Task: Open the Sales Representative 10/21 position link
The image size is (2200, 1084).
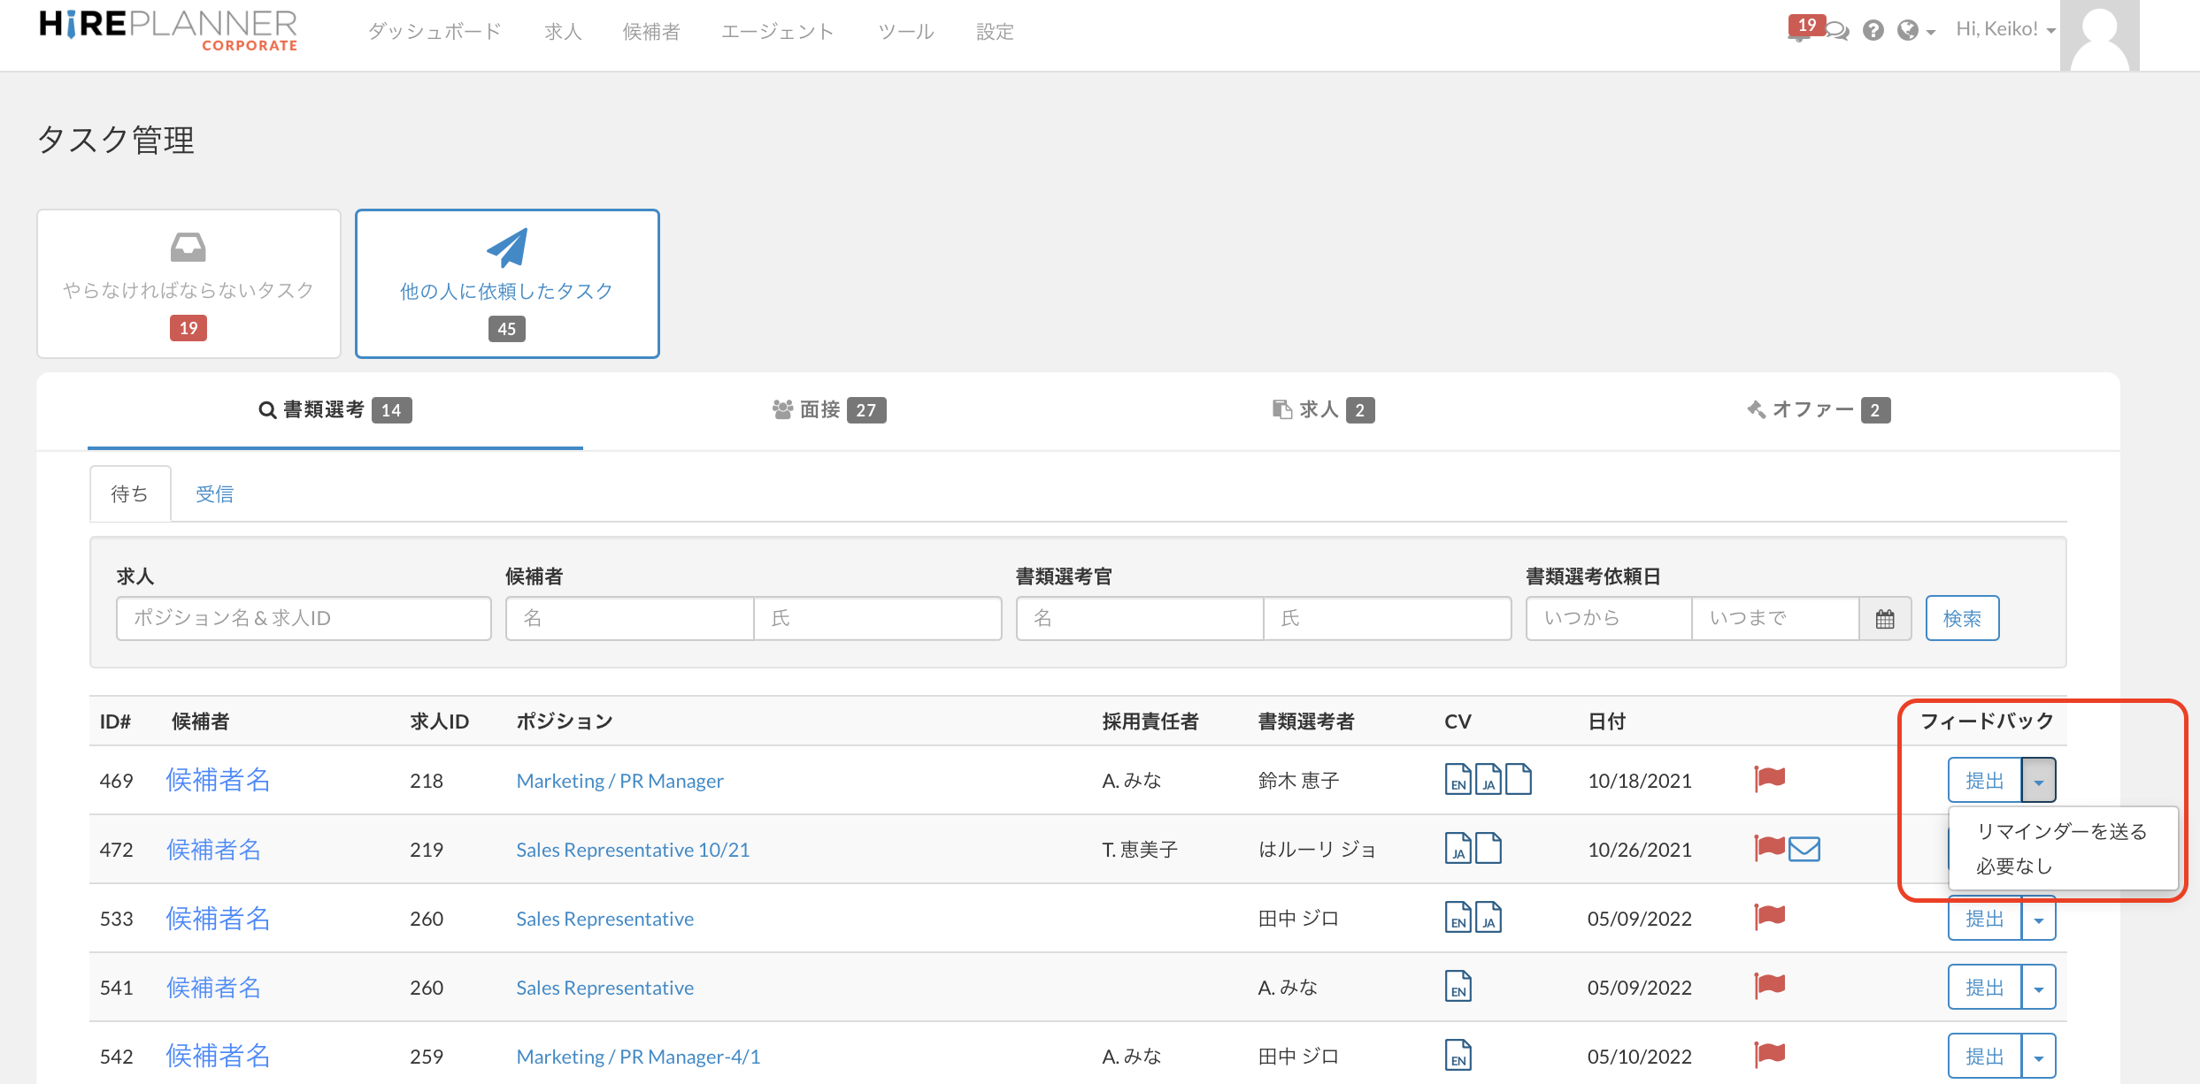Action: [x=633, y=850]
